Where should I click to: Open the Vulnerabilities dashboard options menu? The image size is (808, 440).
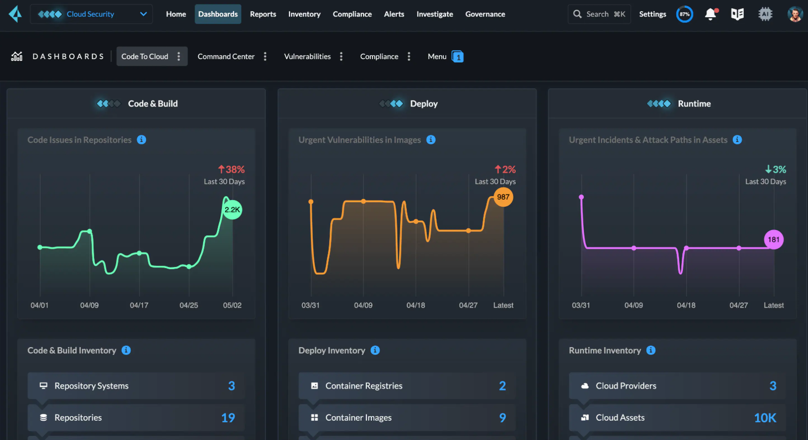coord(341,56)
